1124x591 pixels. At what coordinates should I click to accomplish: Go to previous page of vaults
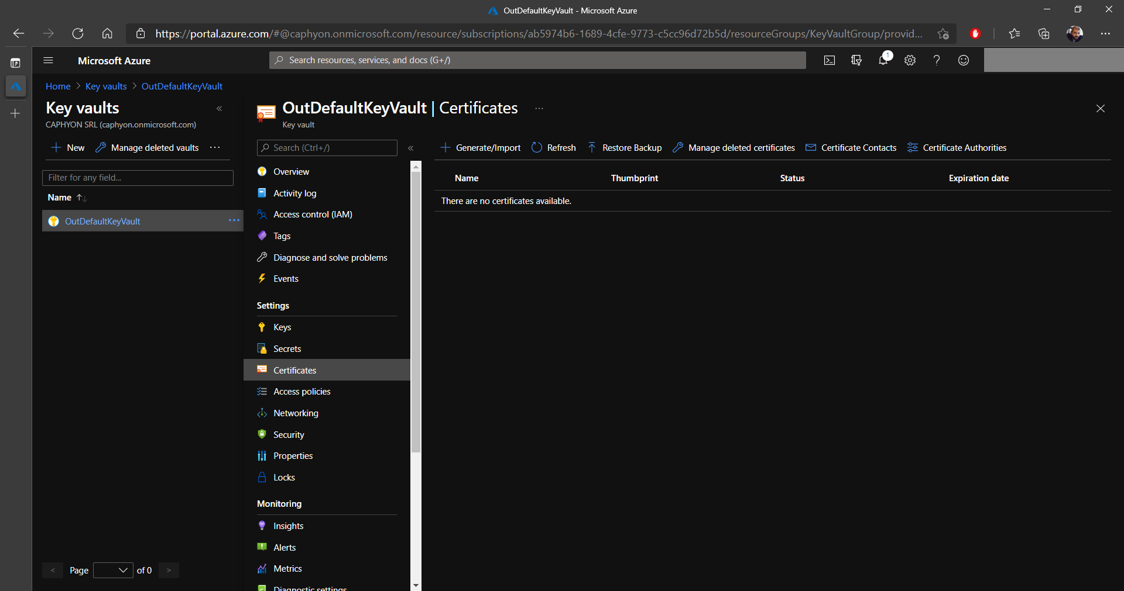53,570
